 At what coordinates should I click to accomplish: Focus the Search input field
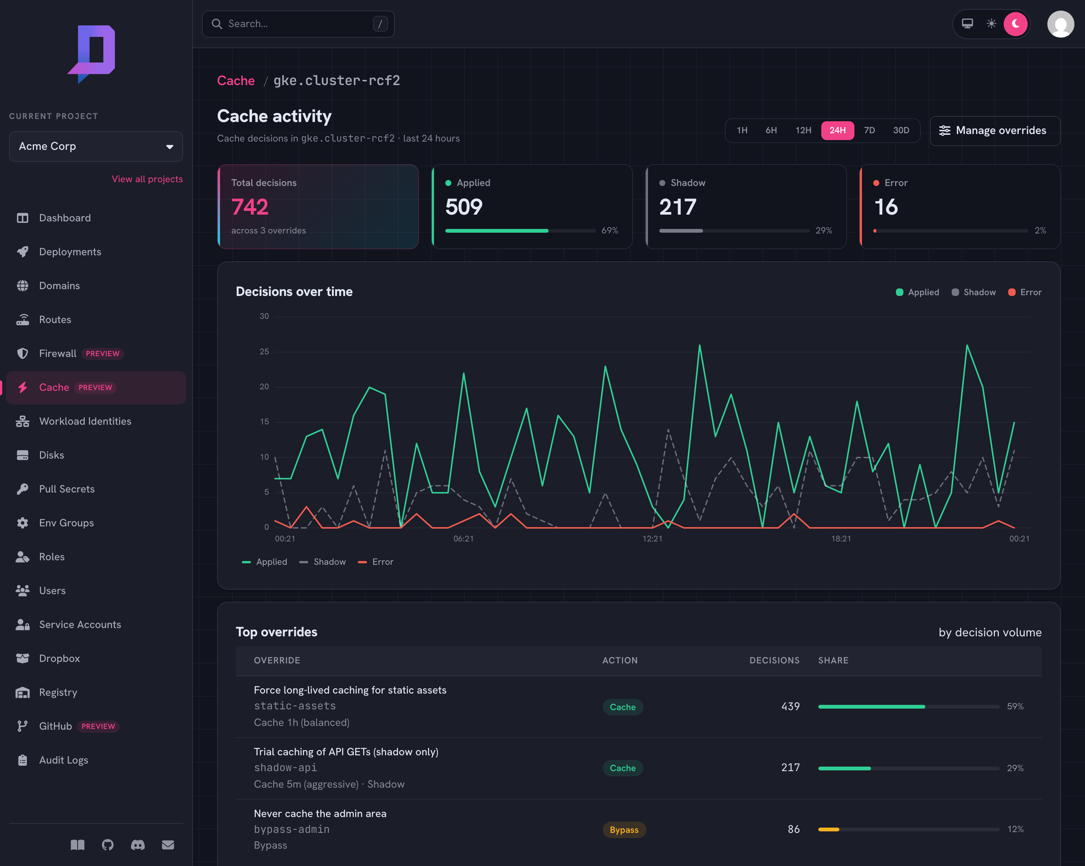(x=298, y=24)
